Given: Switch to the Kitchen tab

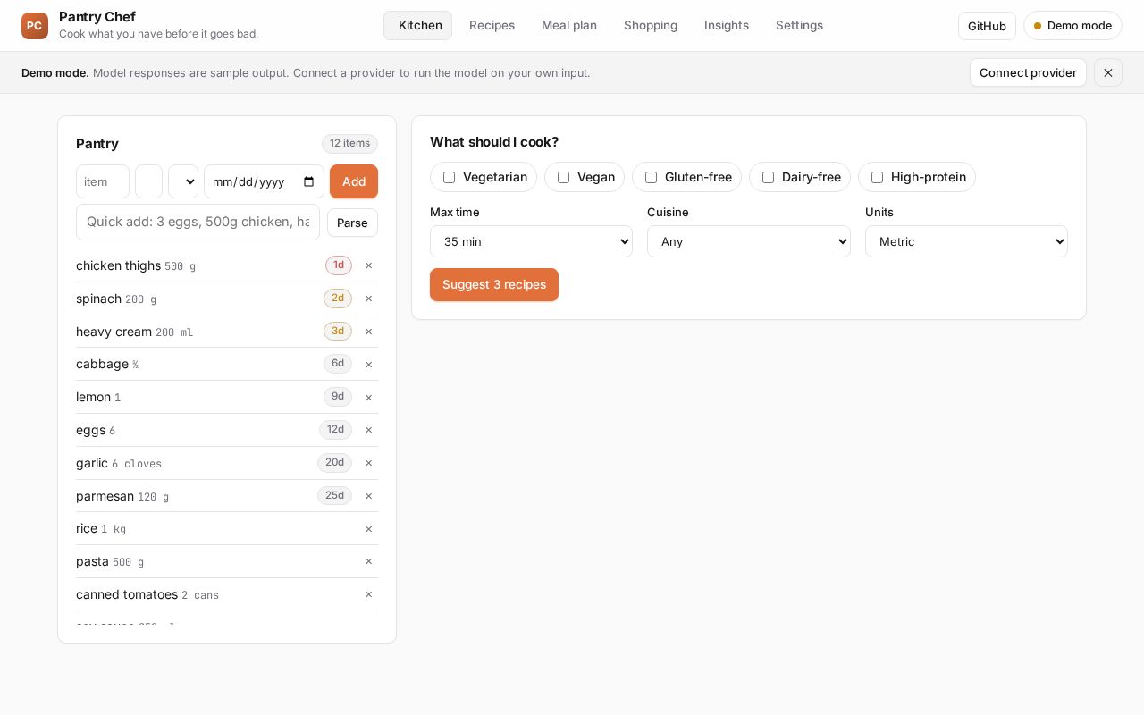Looking at the screenshot, I should (418, 25).
